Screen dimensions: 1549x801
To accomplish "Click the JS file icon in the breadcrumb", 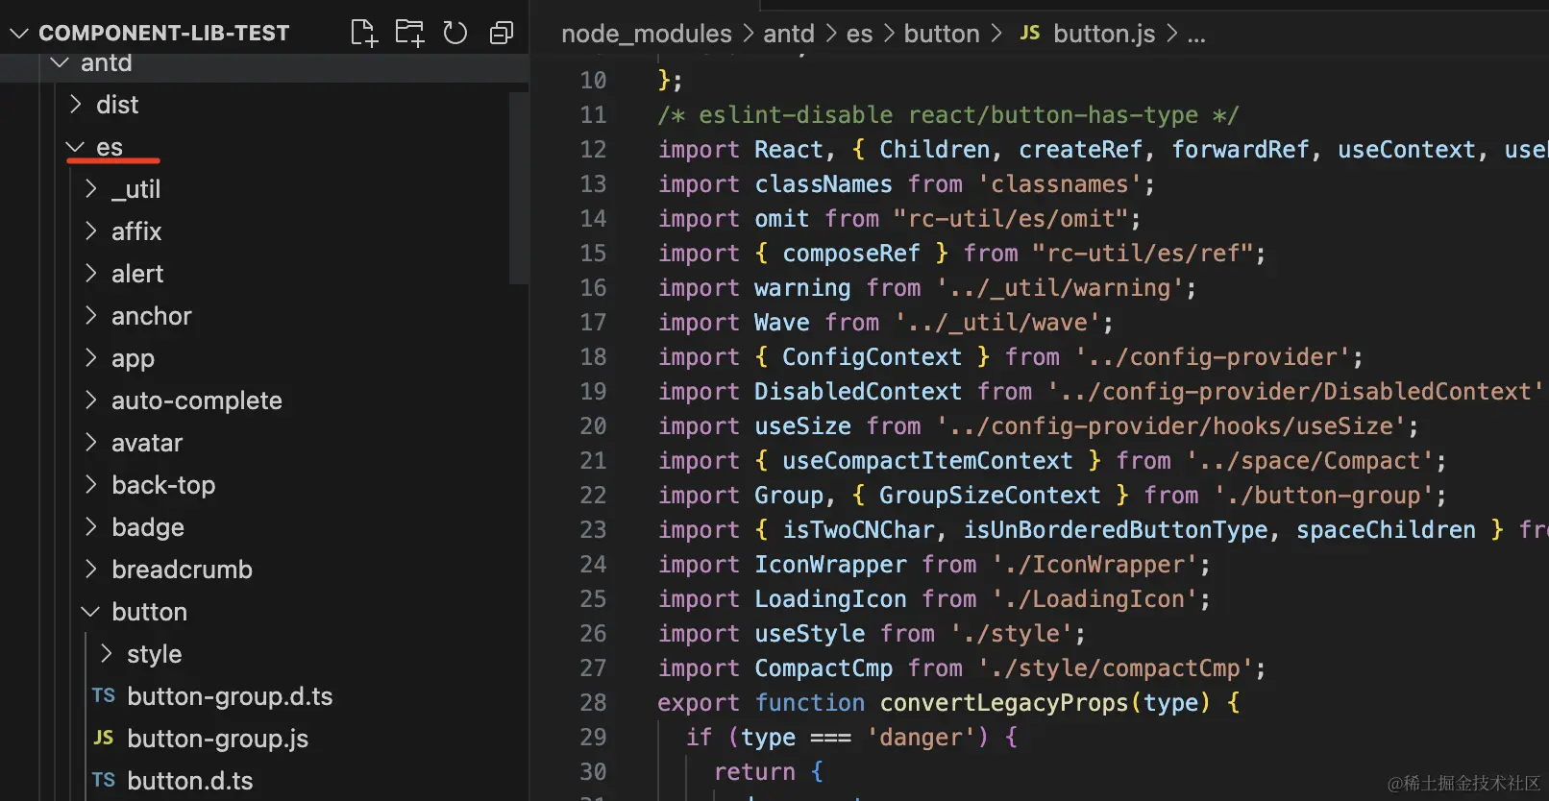I will (x=1030, y=33).
